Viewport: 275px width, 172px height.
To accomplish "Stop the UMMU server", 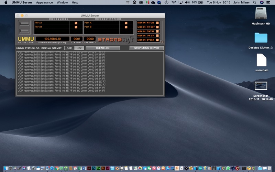I will coord(147,48).
